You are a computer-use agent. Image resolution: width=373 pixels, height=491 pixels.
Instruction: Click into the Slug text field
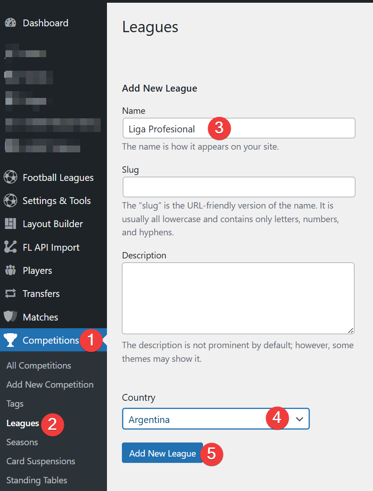point(239,187)
